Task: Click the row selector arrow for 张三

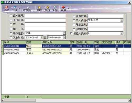Action: pos(2,46)
